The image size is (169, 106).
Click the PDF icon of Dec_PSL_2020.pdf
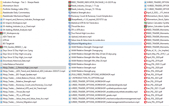tap(145, 71)
